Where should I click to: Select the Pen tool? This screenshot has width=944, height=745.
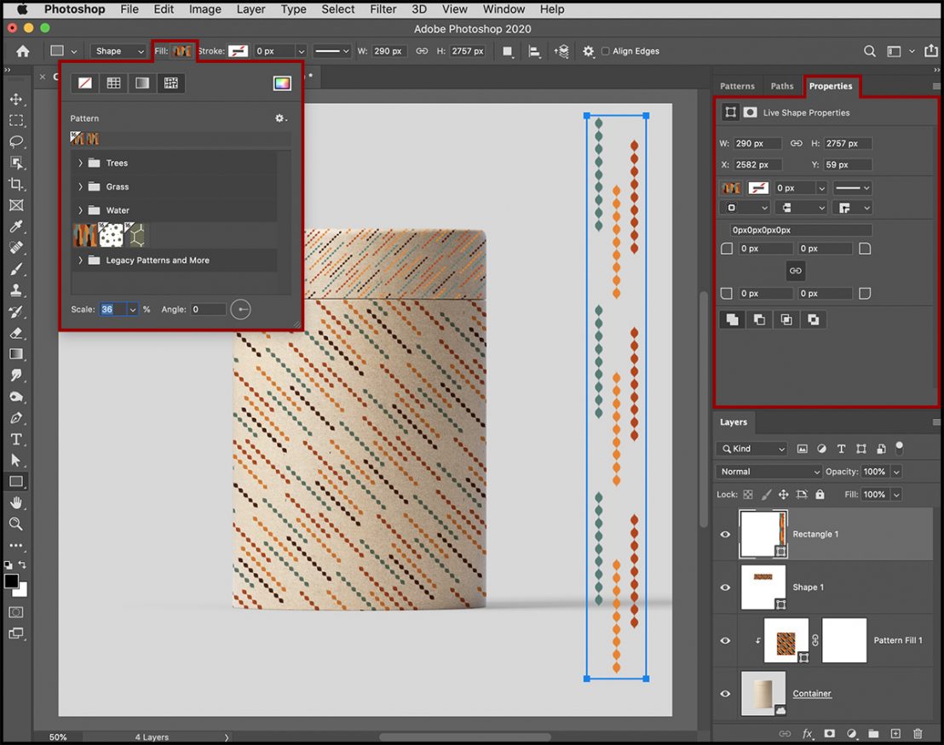point(16,418)
